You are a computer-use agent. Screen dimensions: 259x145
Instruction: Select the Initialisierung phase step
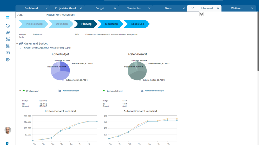tap(34, 24)
